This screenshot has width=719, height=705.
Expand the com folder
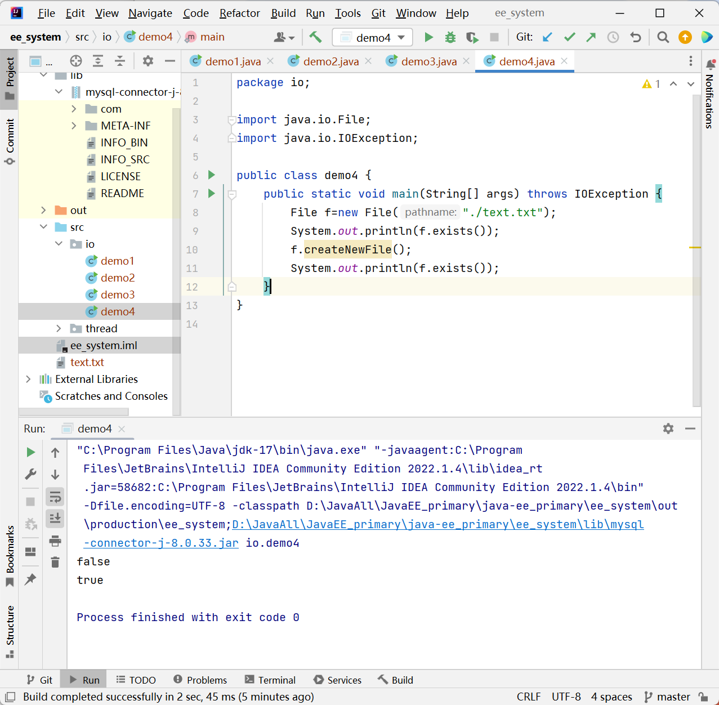74,109
